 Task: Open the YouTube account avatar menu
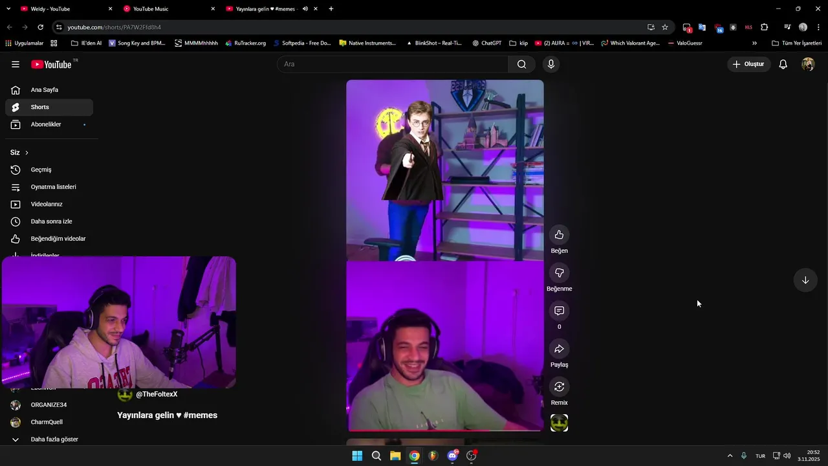coord(808,64)
